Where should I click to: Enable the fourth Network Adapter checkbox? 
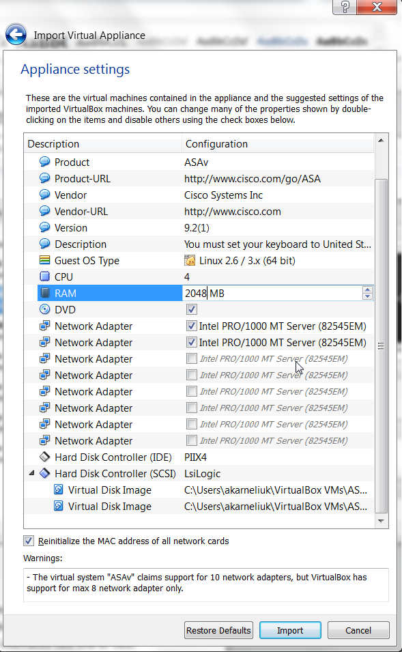[x=192, y=375]
